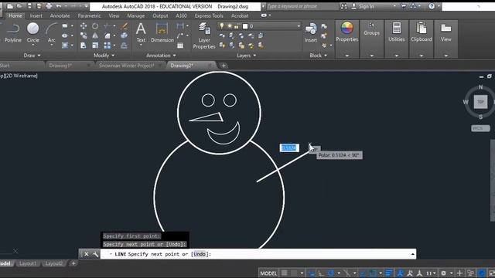Screen dimensions: 495x278
Task: Select the Polyline tool
Action: 13,32
